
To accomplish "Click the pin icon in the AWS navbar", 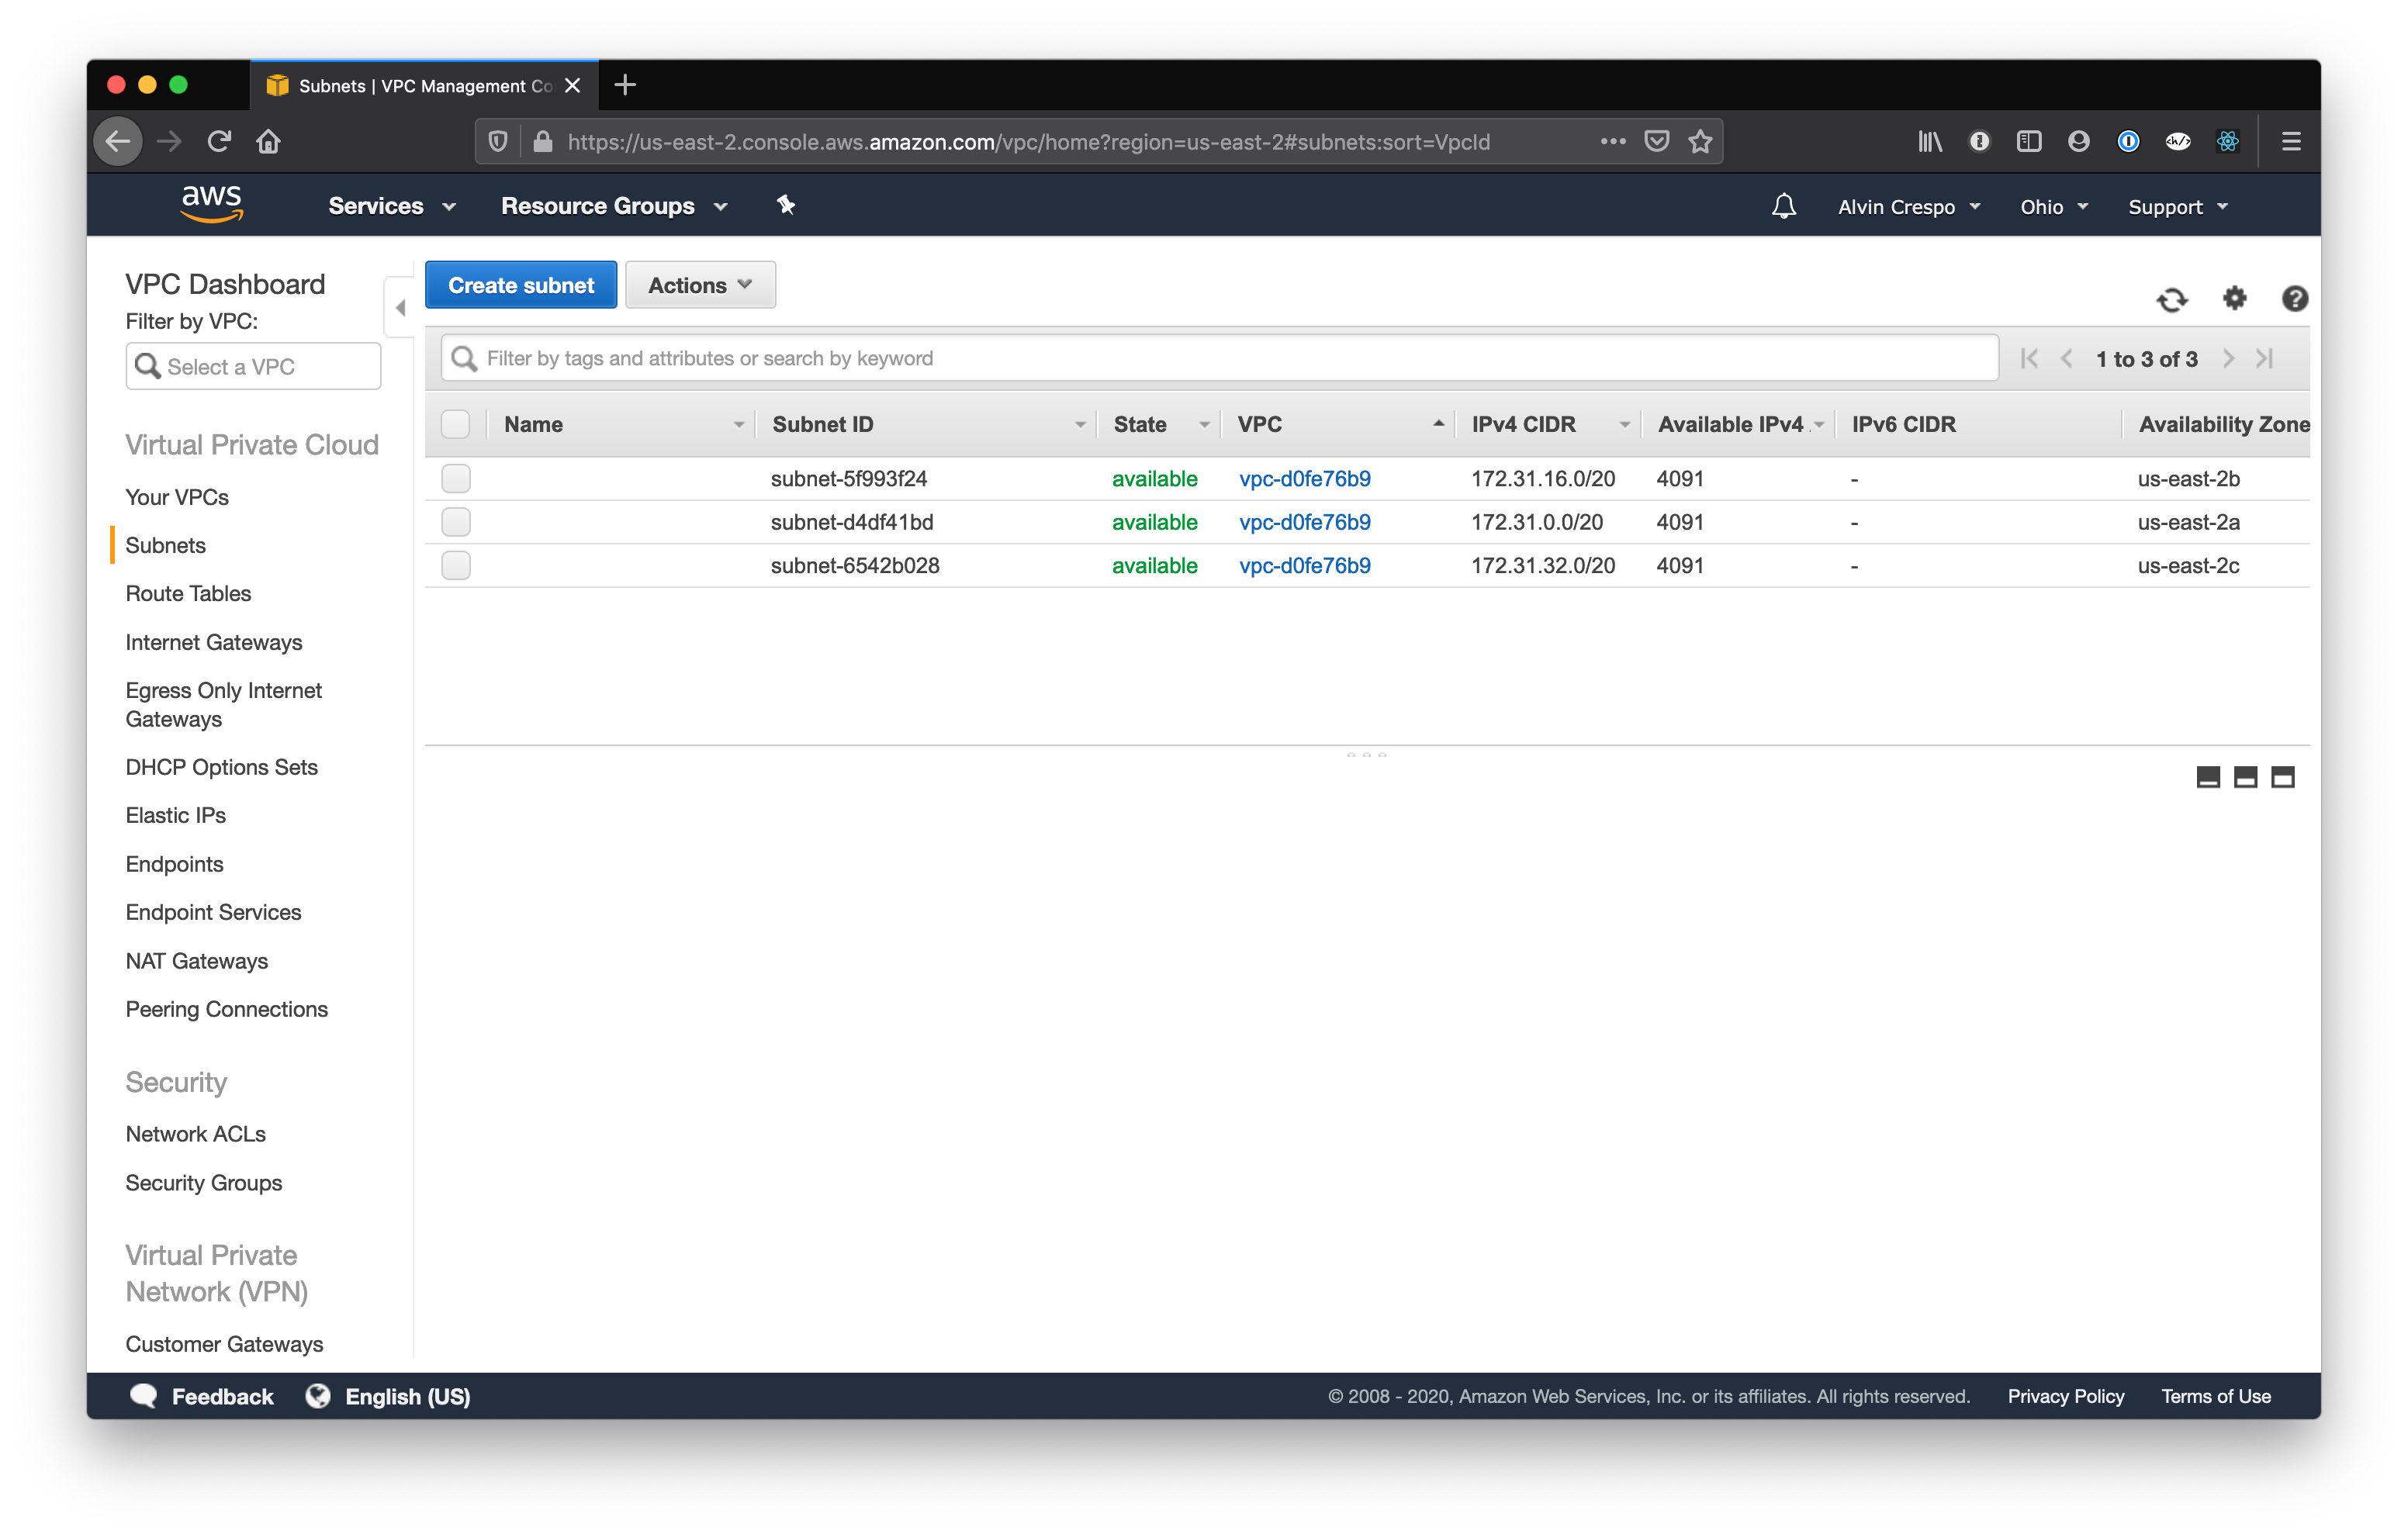I will [786, 205].
